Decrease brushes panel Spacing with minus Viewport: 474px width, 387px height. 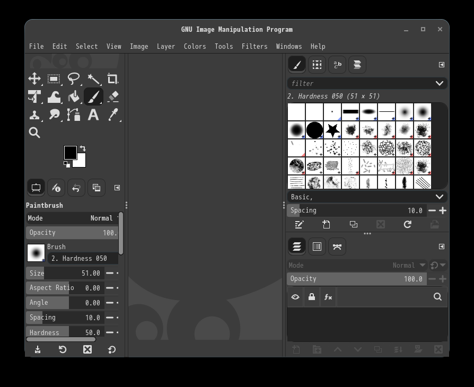click(432, 211)
